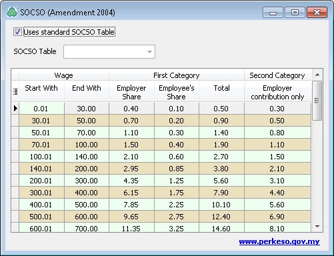Select the End With cell 70.00
Viewport: 334px width, 256px height.
click(87, 133)
